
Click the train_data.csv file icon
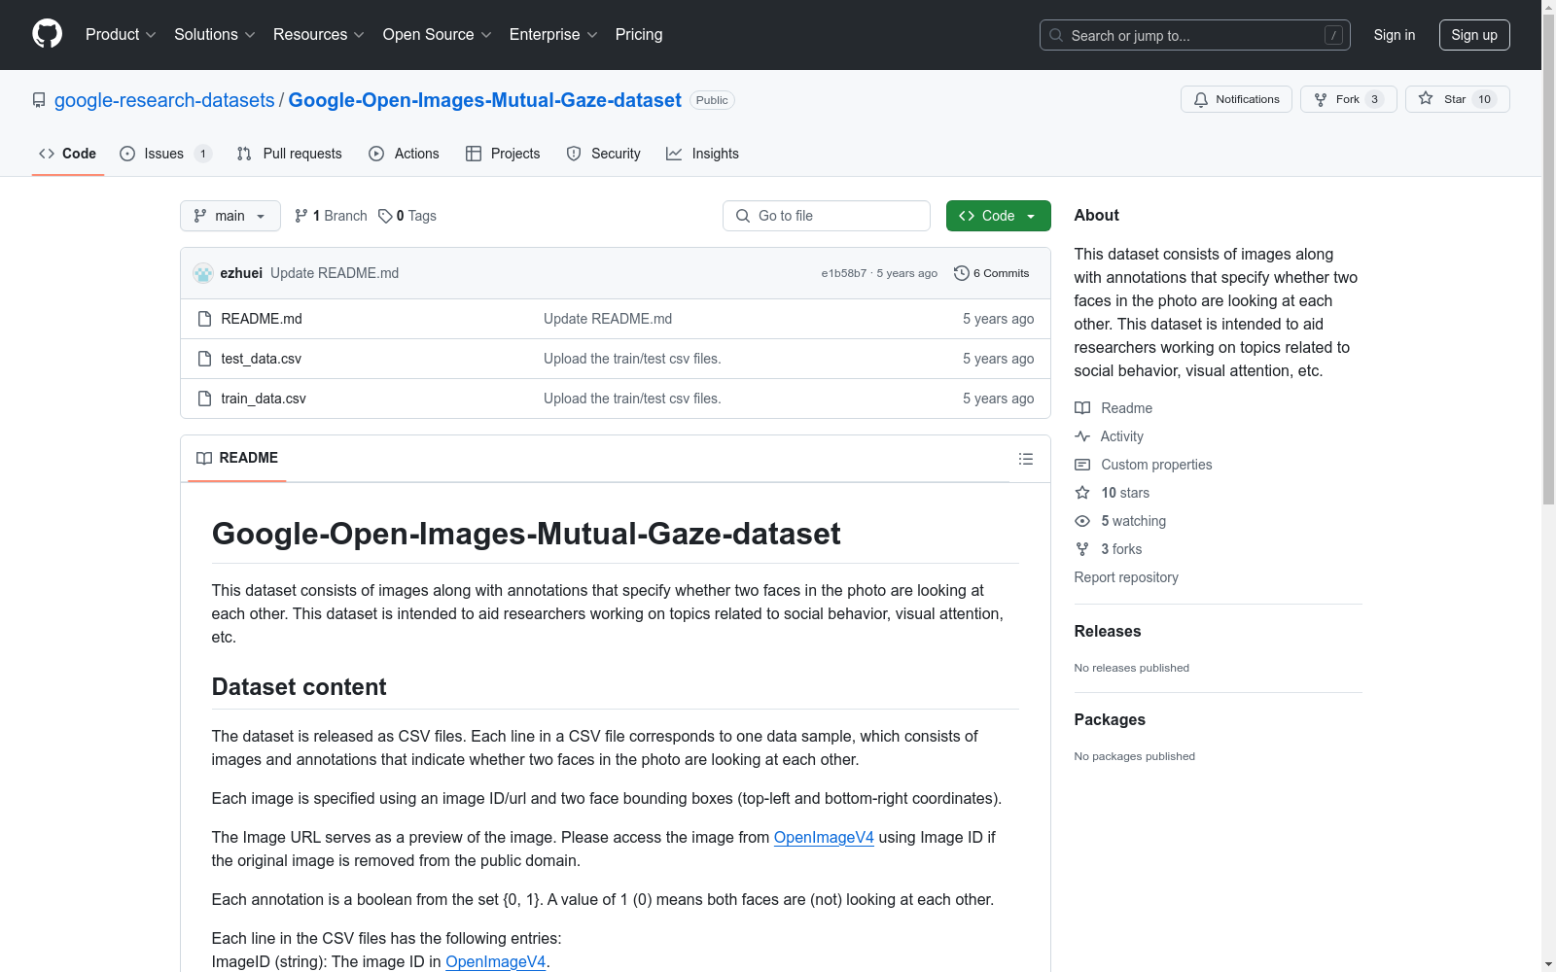pos(204,399)
